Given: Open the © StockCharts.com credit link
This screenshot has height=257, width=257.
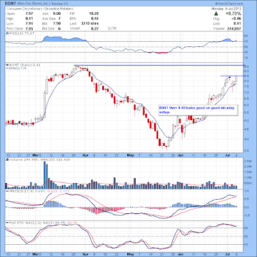Looking at the screenshot, I should point(229,4).
